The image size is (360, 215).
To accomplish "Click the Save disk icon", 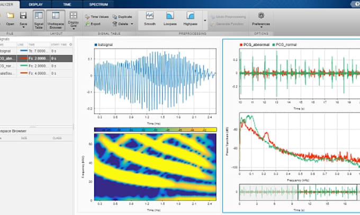I will click(23, 15).
